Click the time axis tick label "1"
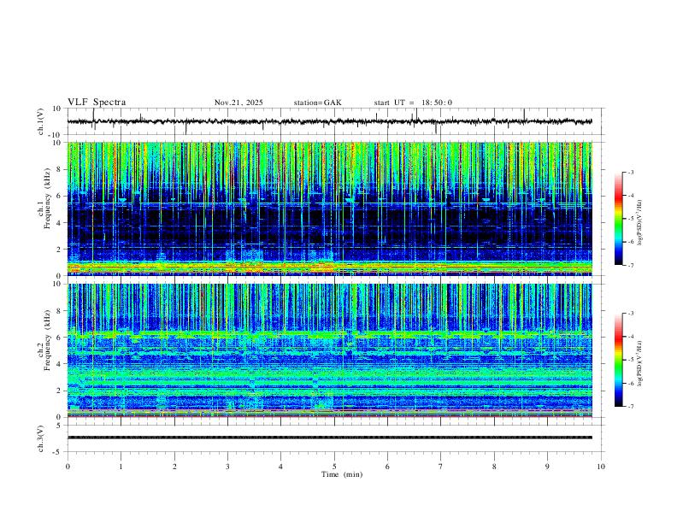The width and height of the screenshot is (677, 523). [121, 467]
